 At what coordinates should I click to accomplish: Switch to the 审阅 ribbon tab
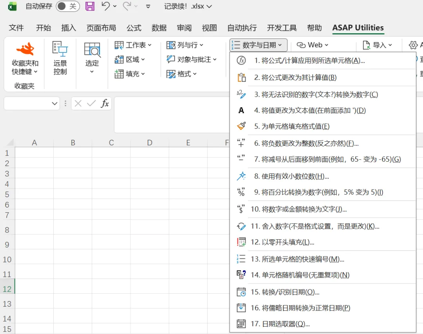[x=184, y=28]
